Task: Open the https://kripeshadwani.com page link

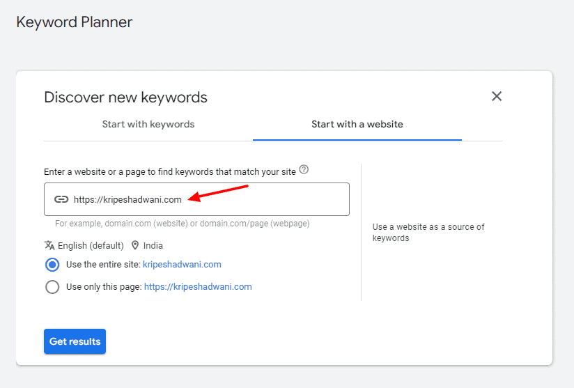Action: pos(198,286)
